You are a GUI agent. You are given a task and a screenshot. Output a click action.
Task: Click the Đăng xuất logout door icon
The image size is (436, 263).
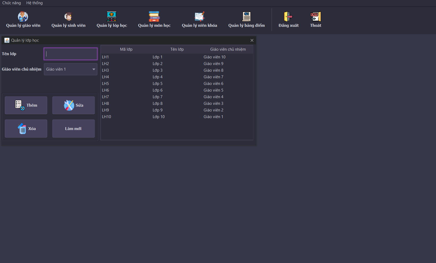tap(288, 16)
